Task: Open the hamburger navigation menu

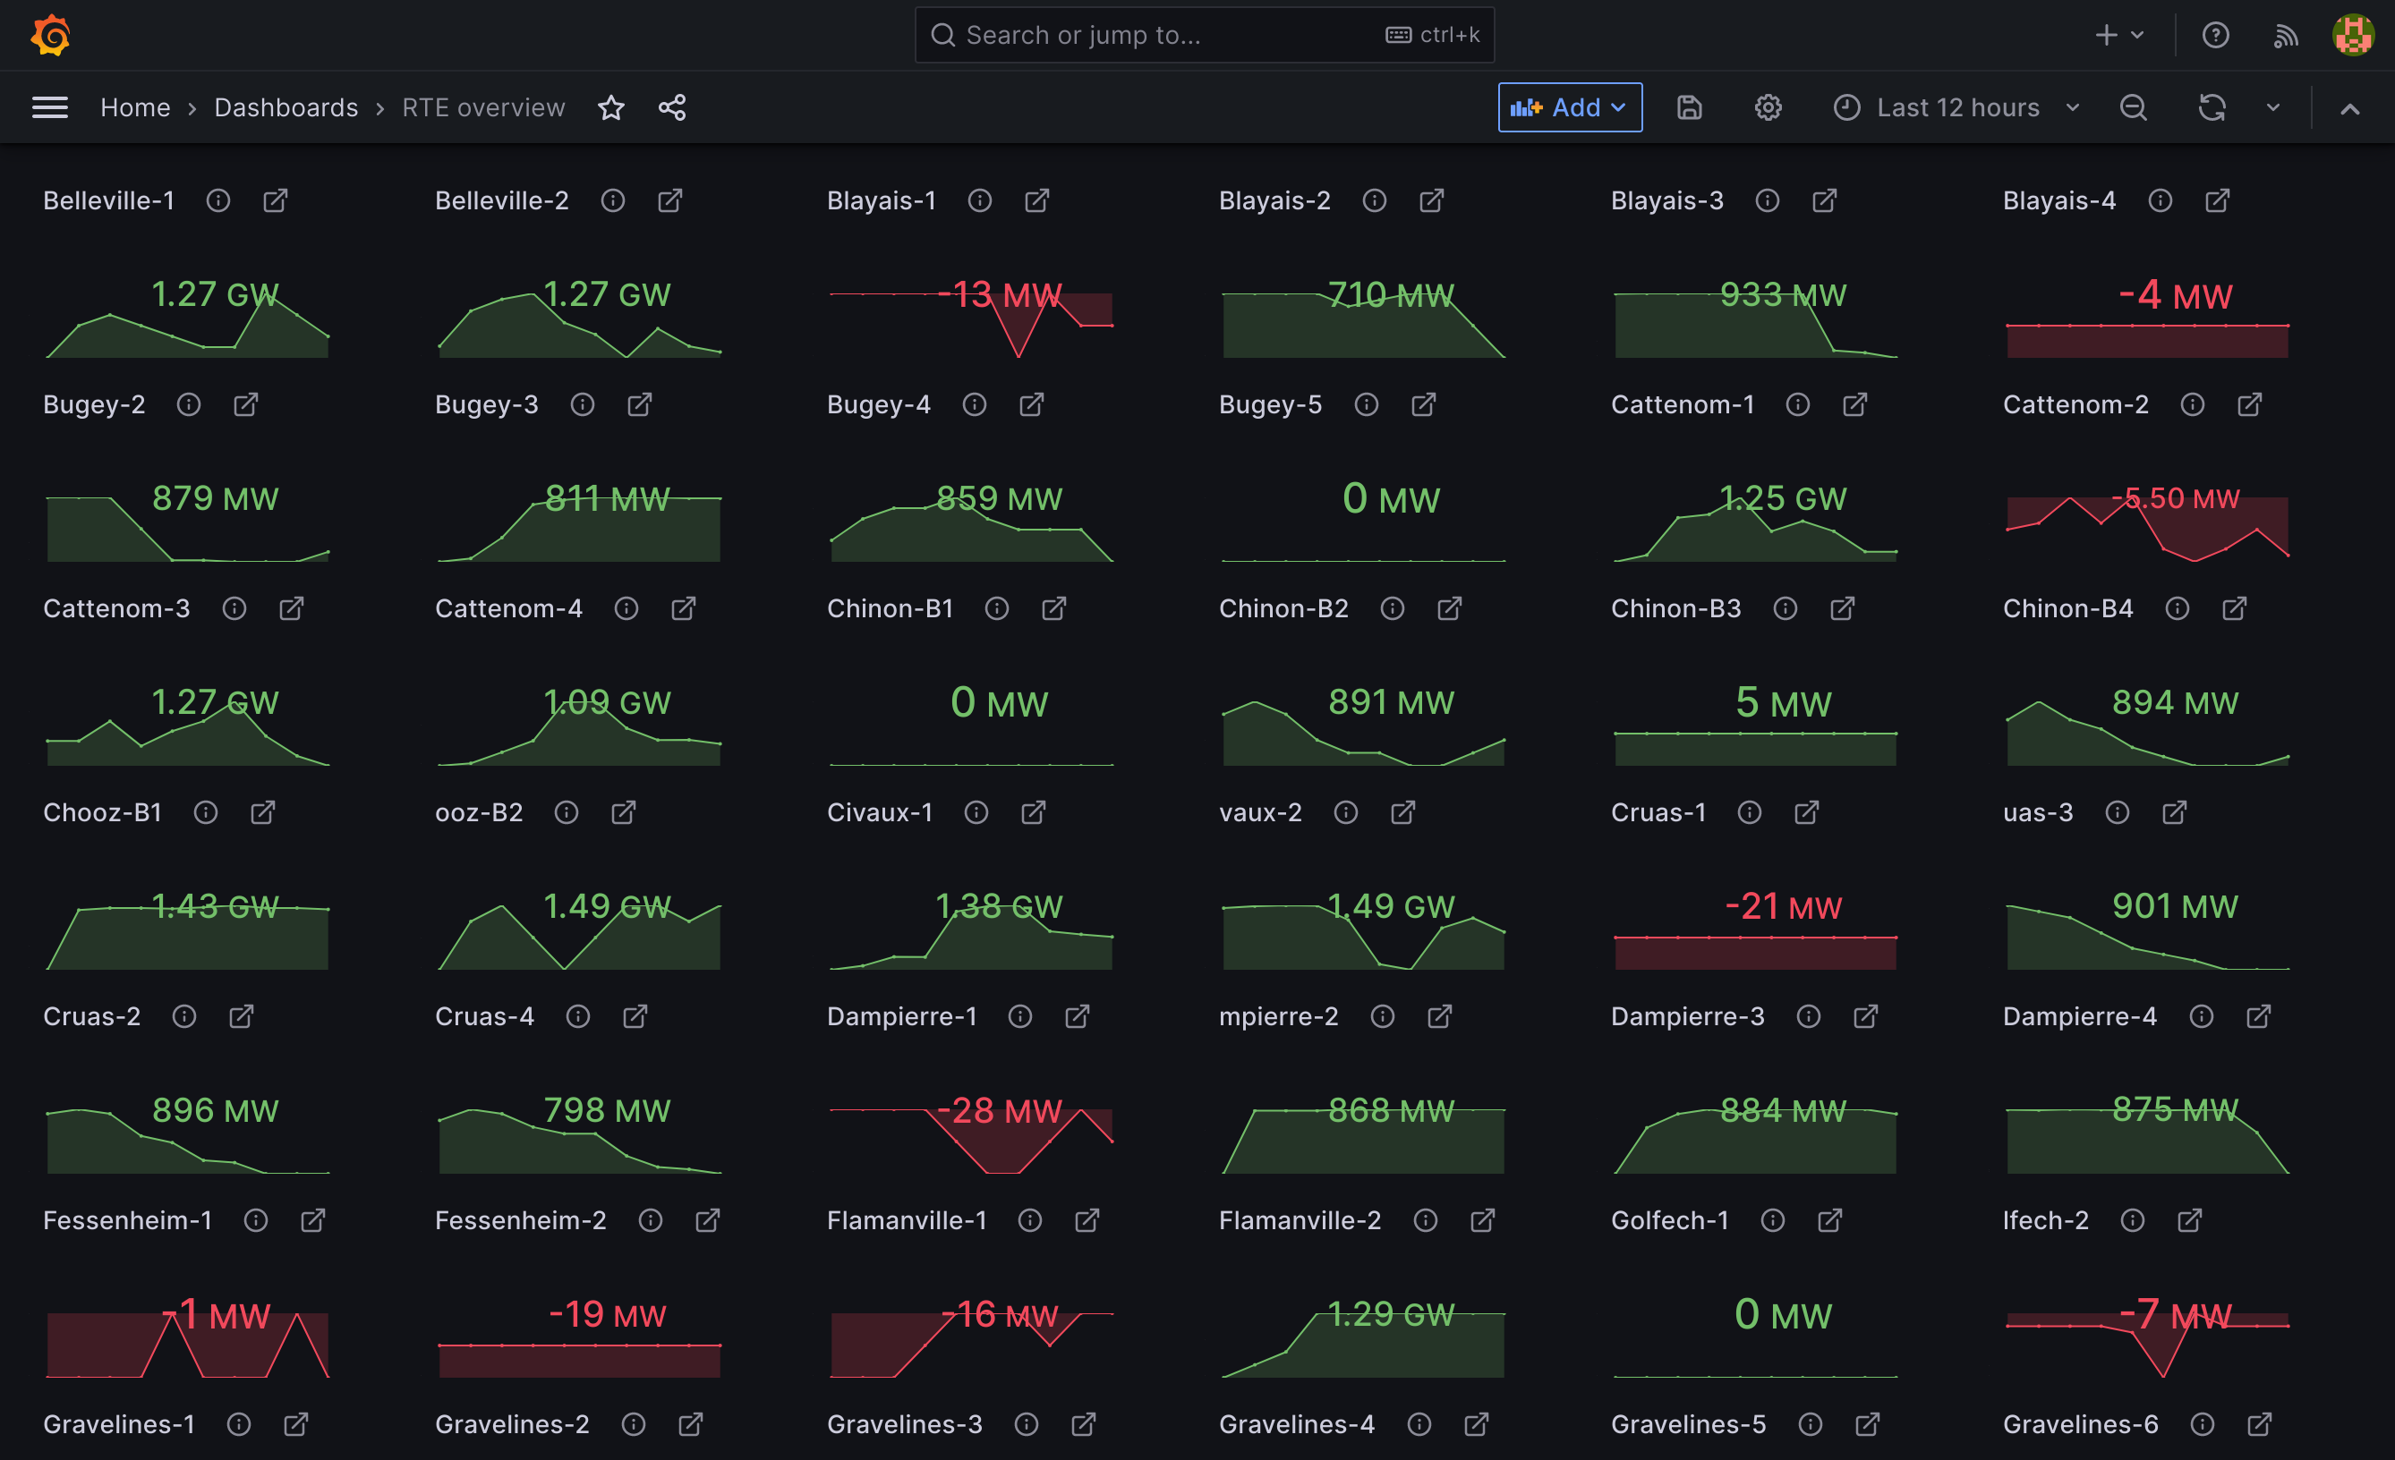Action: 49,106
